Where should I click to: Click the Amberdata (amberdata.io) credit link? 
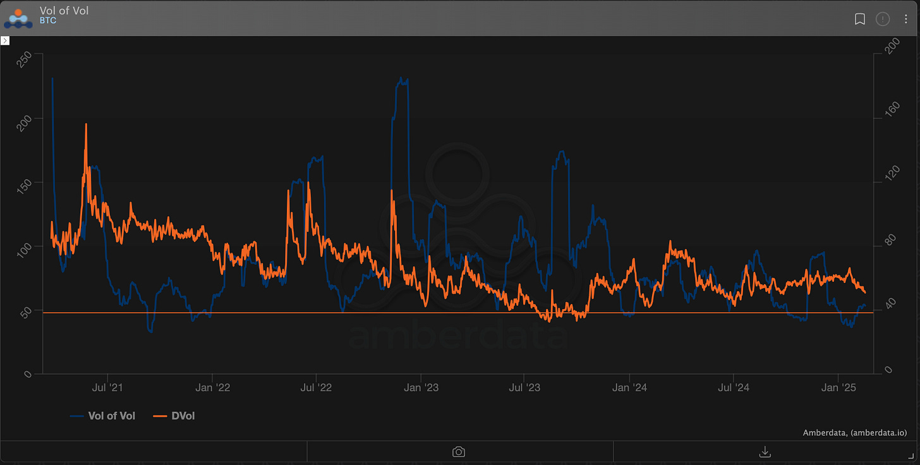[x=855, y=433]
